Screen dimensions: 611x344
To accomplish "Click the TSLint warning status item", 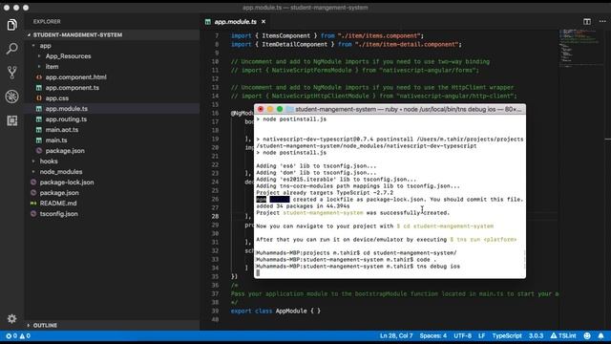I will click(x=563, y=335).
